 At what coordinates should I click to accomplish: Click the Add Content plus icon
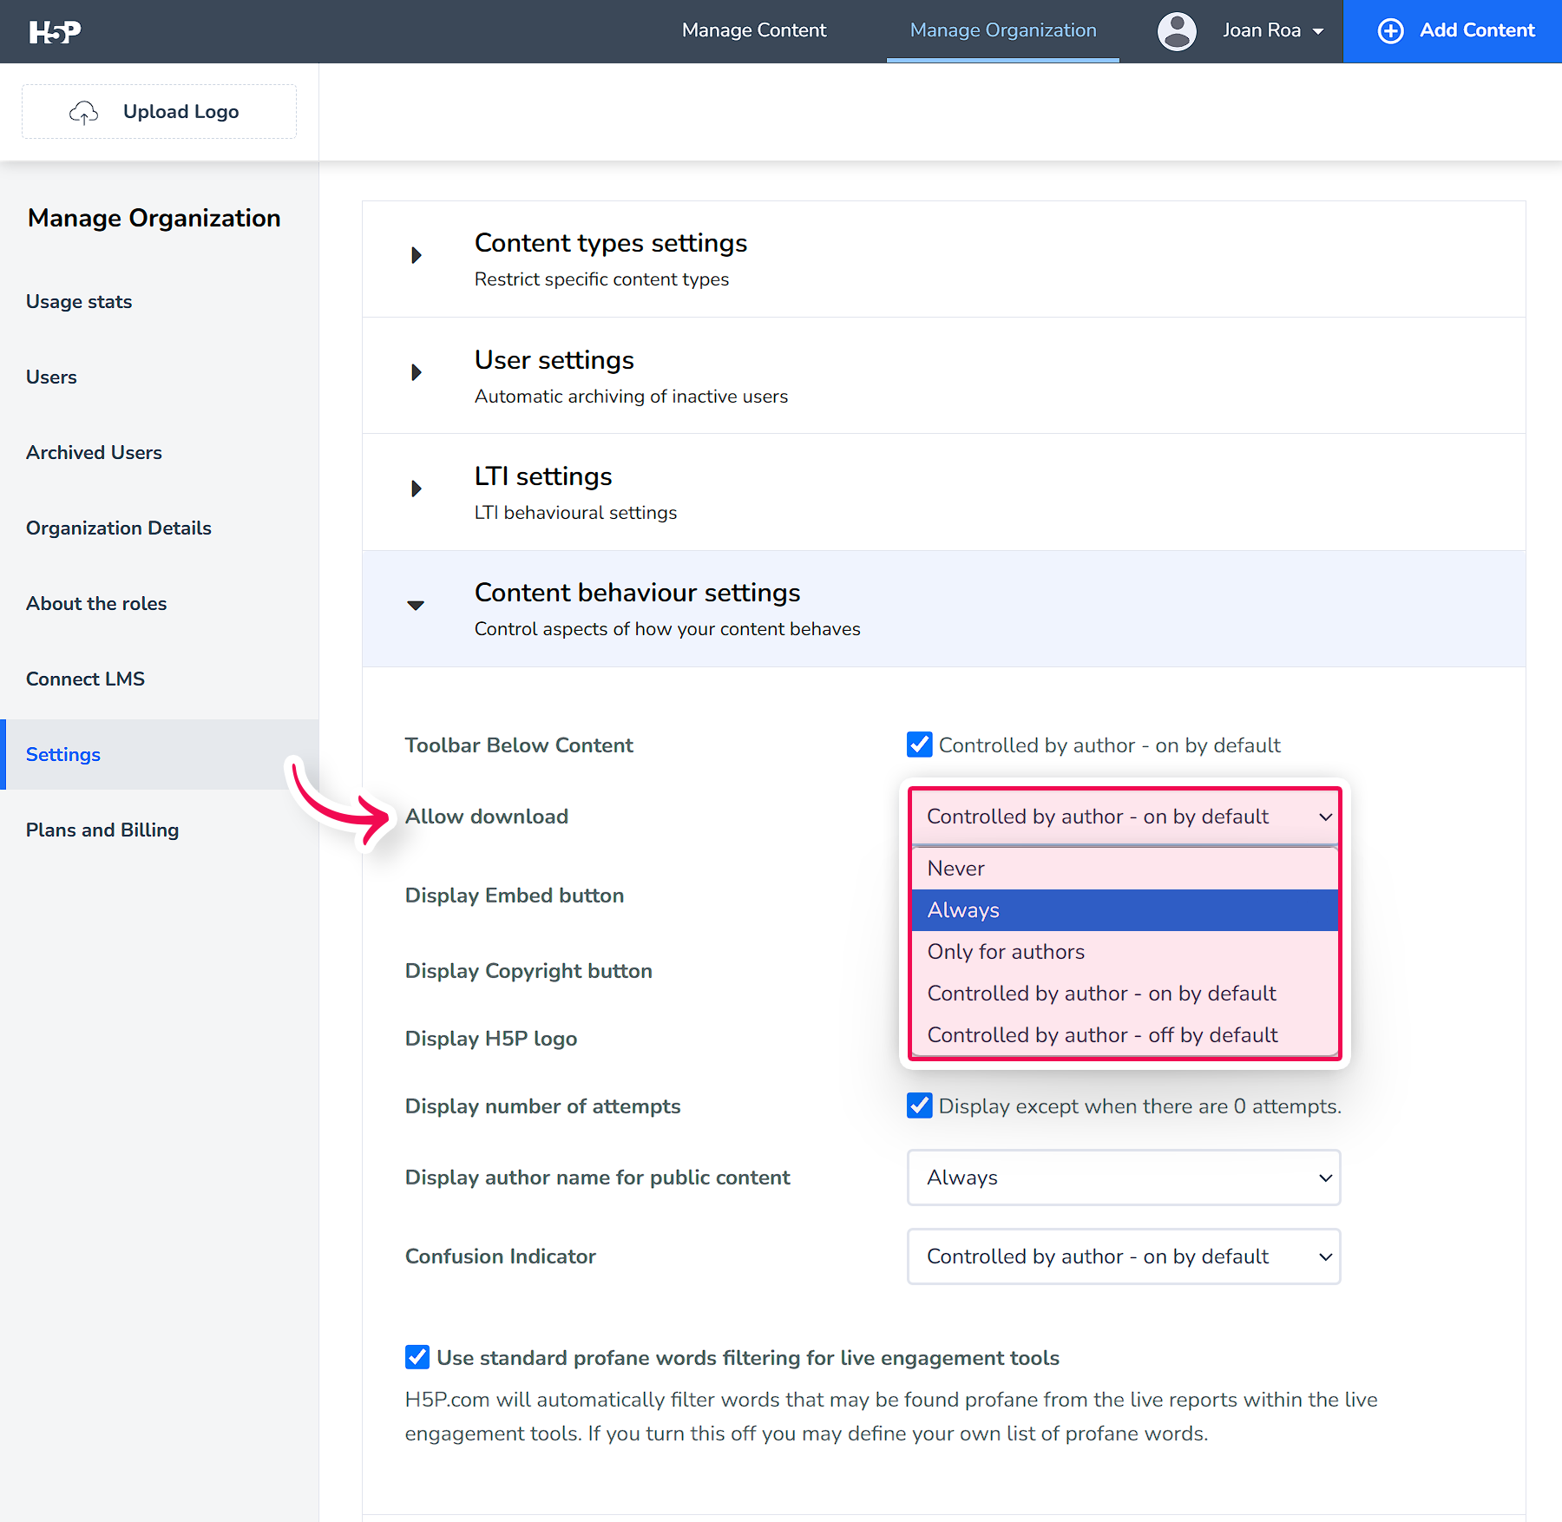tap(1390, 30)
